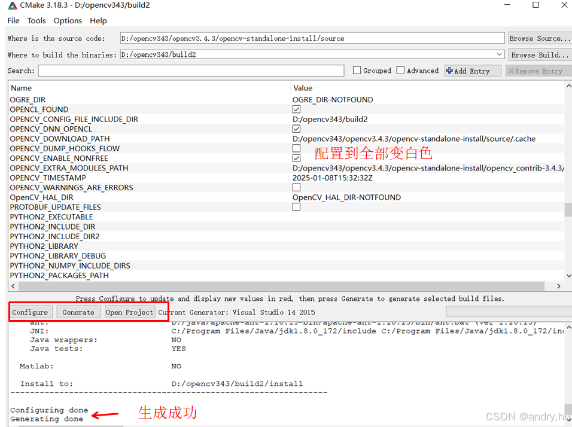Click inside the Search input field

point(191,70)
